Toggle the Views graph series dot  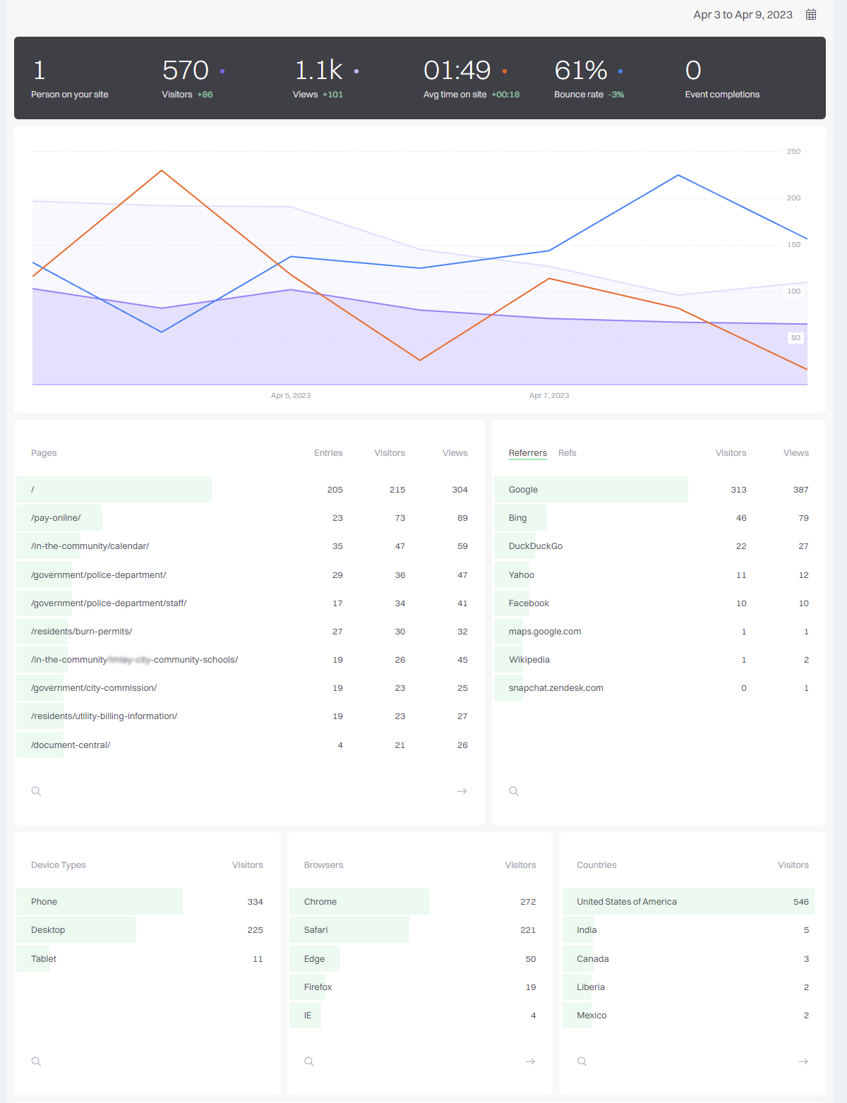(356, 71)
